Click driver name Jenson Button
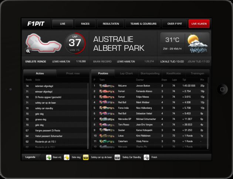This screenshot has width=233, height=179. click(143, 86)
